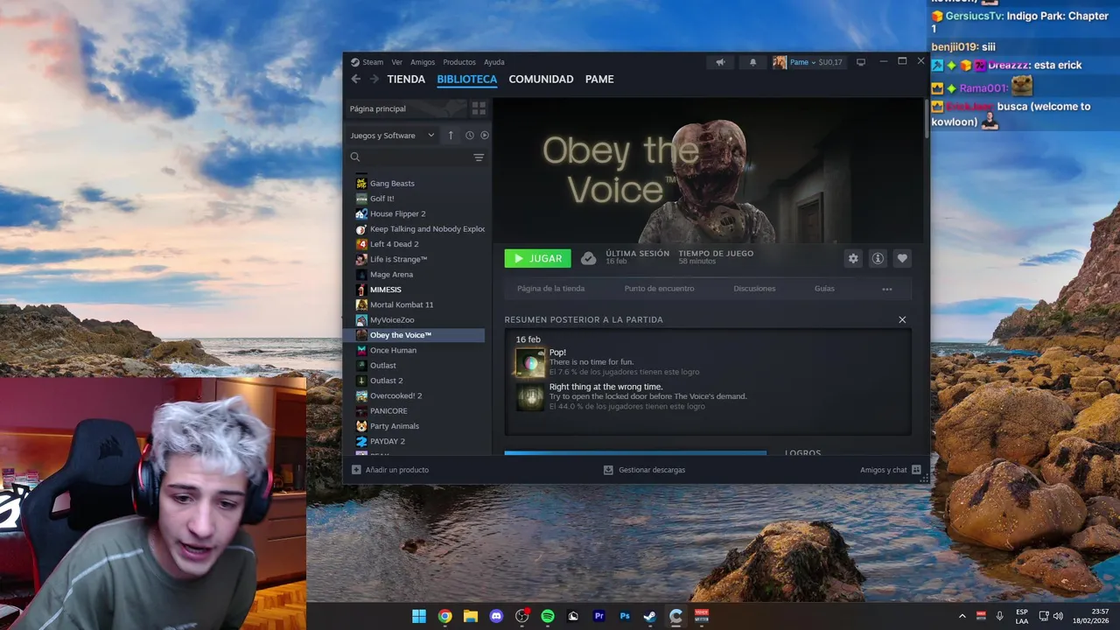
Task: Click the green JUGAR play button
Action: [x=537, y=258]
